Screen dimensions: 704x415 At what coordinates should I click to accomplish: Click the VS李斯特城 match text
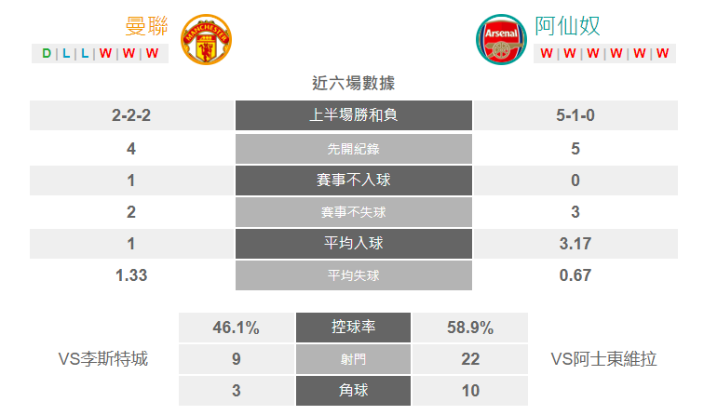102,359
